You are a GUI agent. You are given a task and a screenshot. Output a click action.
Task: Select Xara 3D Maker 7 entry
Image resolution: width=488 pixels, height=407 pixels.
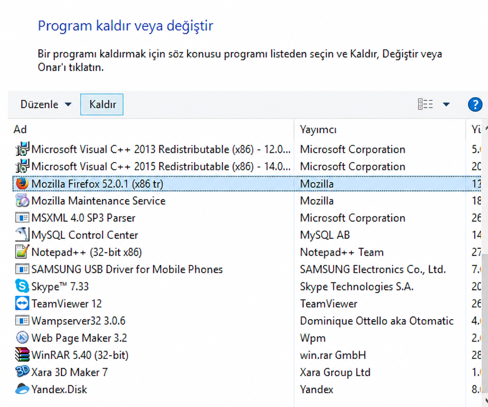[x=247, y=372]
